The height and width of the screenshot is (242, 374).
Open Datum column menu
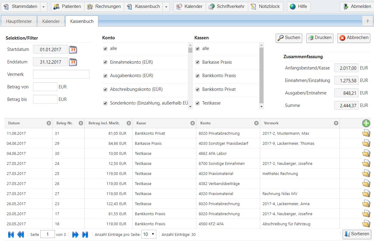tap(49, 123)
